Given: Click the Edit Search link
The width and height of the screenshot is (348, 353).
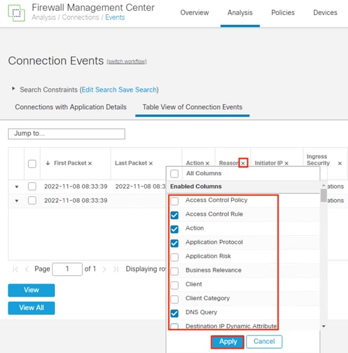Looking at the screenshot, I should click(98, 89).
